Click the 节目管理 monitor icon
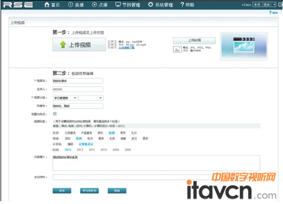This screenshot has width=283, height=204. (118, 5)
